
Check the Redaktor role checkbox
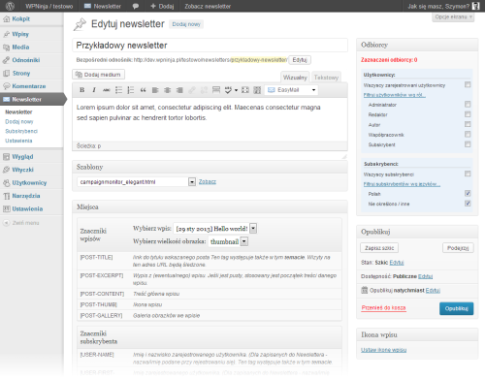[x=468, y=114]
